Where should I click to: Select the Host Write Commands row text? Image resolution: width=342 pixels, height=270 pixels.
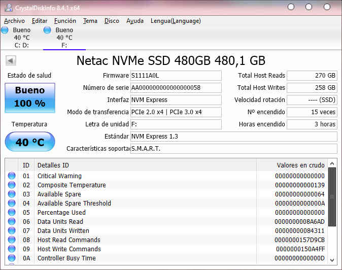pyautogui.click(x=69, y=249)
